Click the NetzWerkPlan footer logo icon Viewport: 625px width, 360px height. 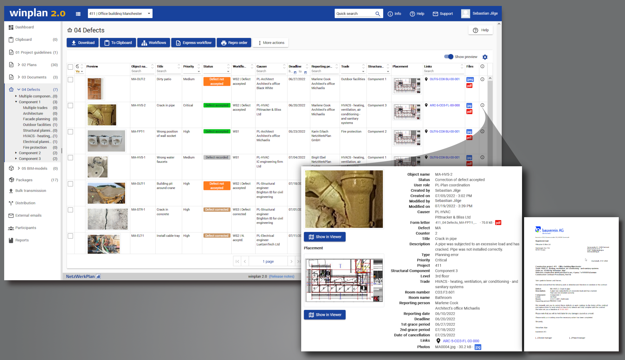point(99,276)
